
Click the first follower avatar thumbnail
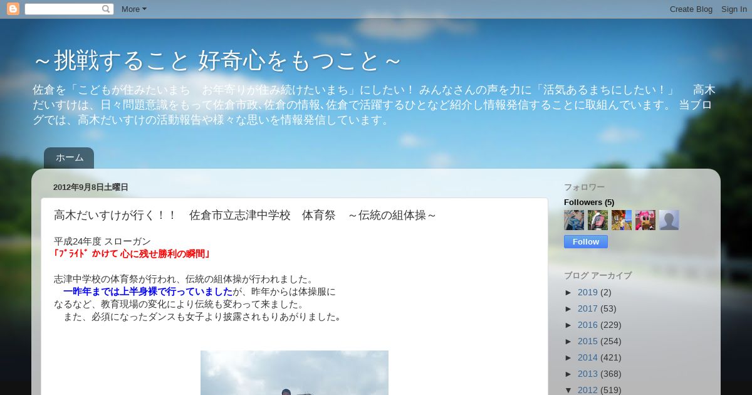coord(574,220)
